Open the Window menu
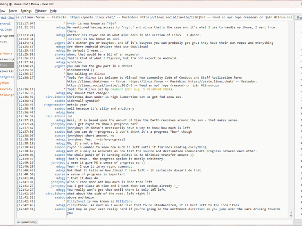Screen dimensions: 302x226 [x=41, y=10]
